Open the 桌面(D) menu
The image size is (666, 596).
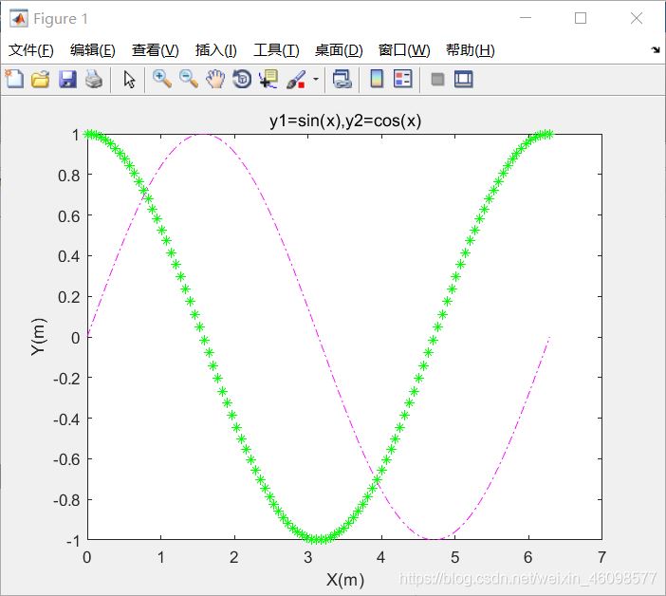coord(339,50)
